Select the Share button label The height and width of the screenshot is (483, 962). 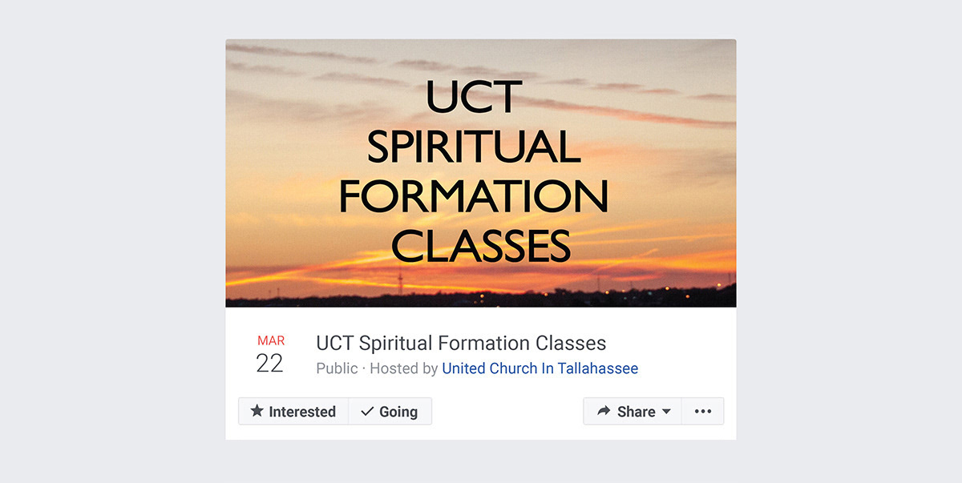(x=637, y=411)
